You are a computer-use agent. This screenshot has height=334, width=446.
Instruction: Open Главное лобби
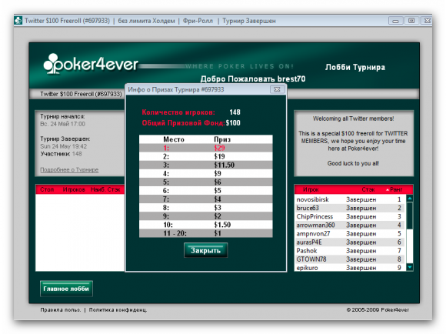[66, 289]
